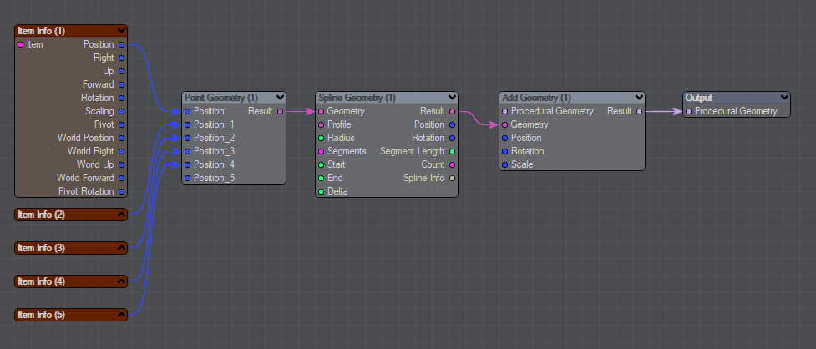Click the Scale input port on Add Geometry
This screenshot has width=816, height=349.
(x=504, y=164)
